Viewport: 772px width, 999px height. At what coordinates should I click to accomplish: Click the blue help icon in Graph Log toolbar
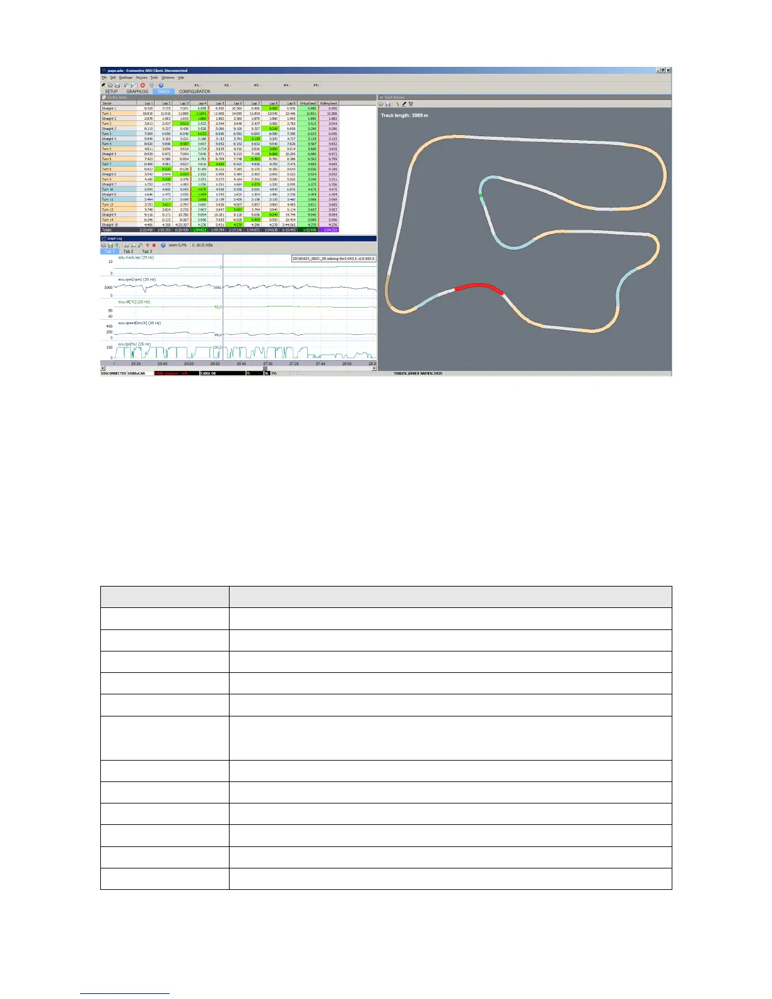[x=163, y=245]
